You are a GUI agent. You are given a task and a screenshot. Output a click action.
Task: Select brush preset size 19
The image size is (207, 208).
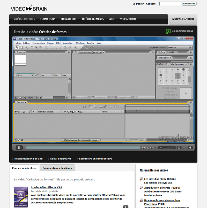coord(161,76)
